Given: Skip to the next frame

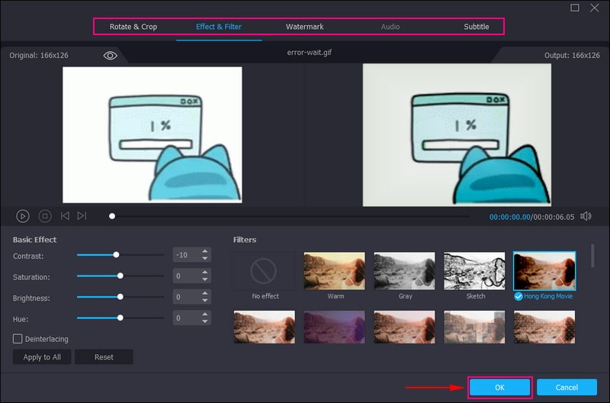Looking at the screenshot, I should [x=82, y=216].
